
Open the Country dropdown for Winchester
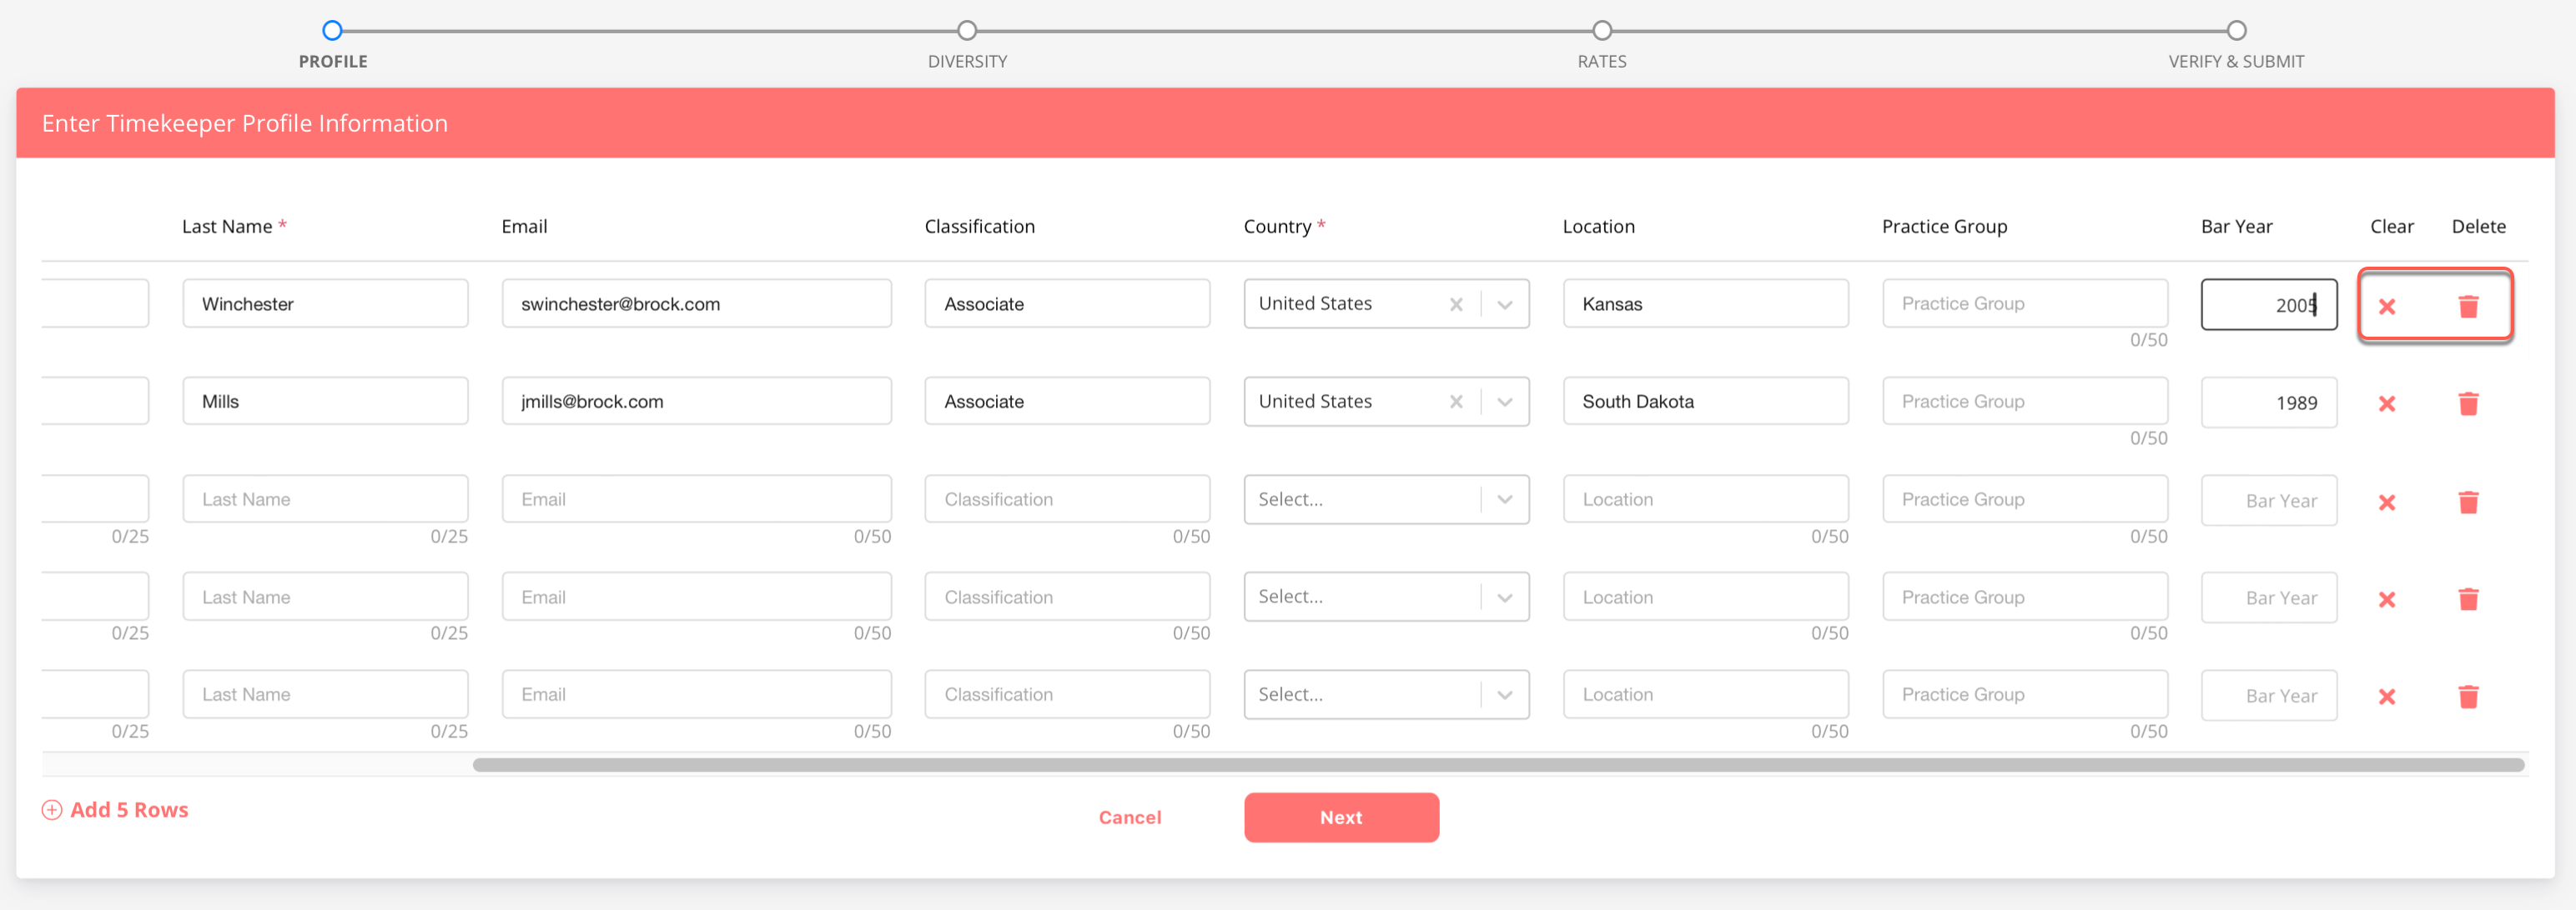(1504, 303)
